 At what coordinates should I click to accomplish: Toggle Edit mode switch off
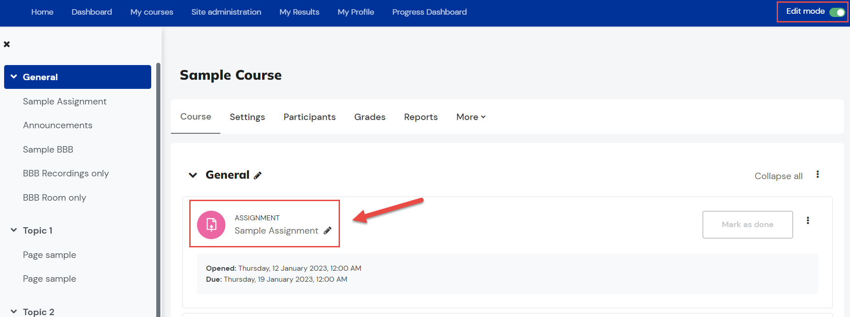837,12
